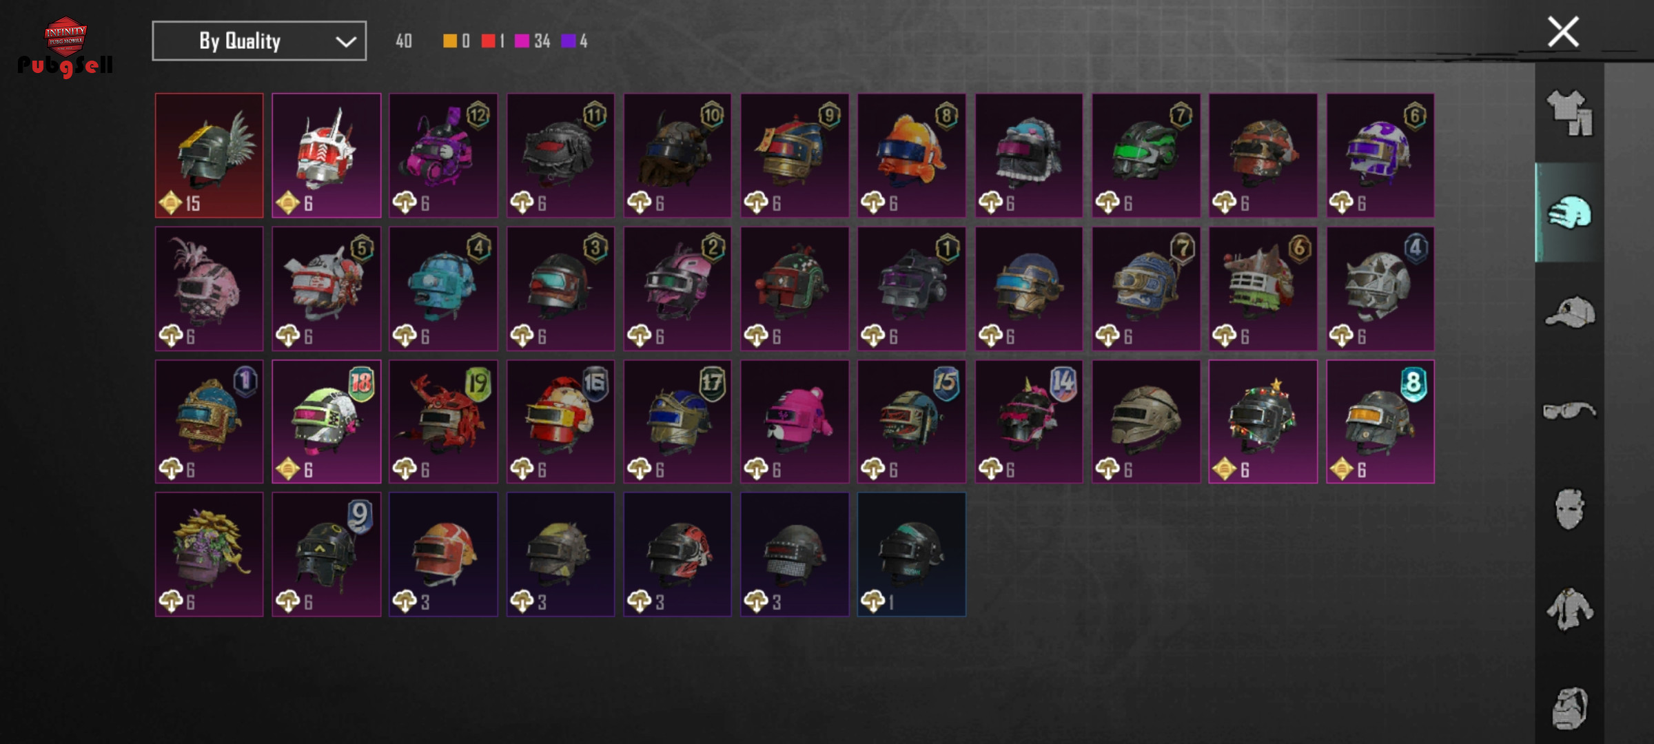Screen dimensions: 1654x744
Task: Select the sunflower helmet in last row
Action: point(210,555)
